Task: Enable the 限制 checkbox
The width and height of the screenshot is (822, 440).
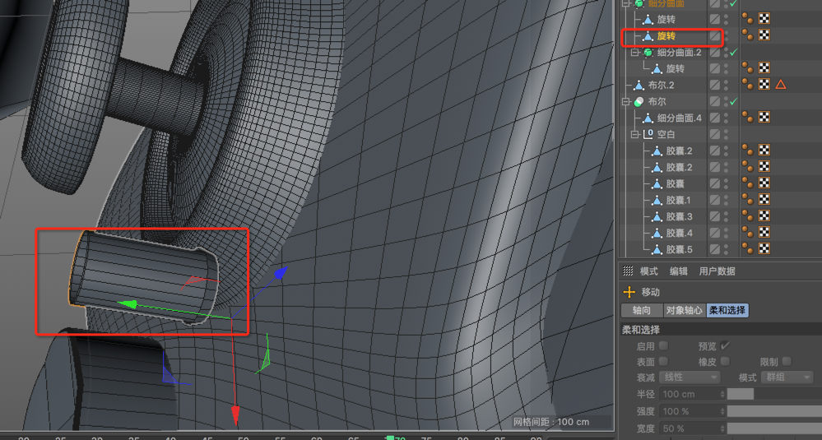Action: (787, 361)
